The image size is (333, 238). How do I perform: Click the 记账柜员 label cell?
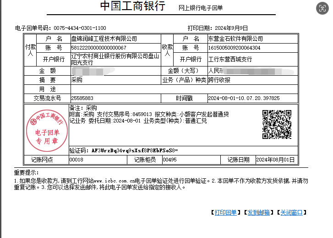(145, 160)
